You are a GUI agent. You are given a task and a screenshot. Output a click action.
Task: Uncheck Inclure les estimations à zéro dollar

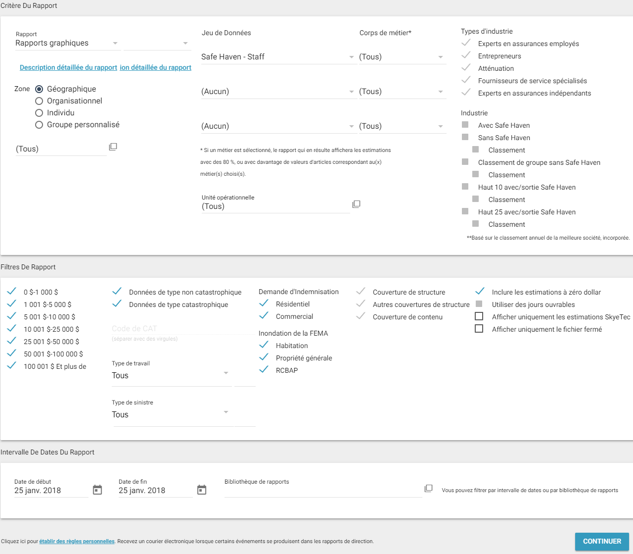[479, 292]
